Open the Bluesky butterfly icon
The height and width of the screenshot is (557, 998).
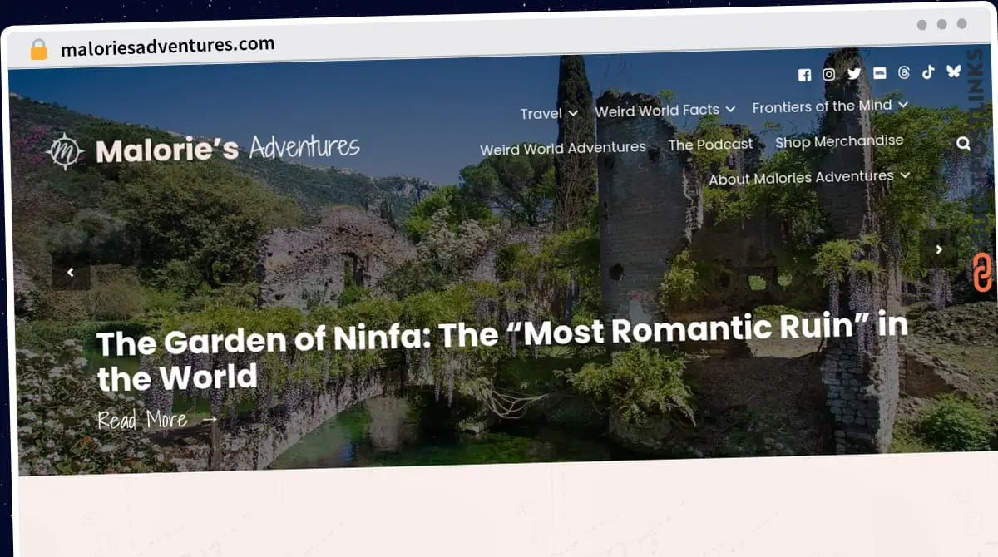[x=953, y=71]
